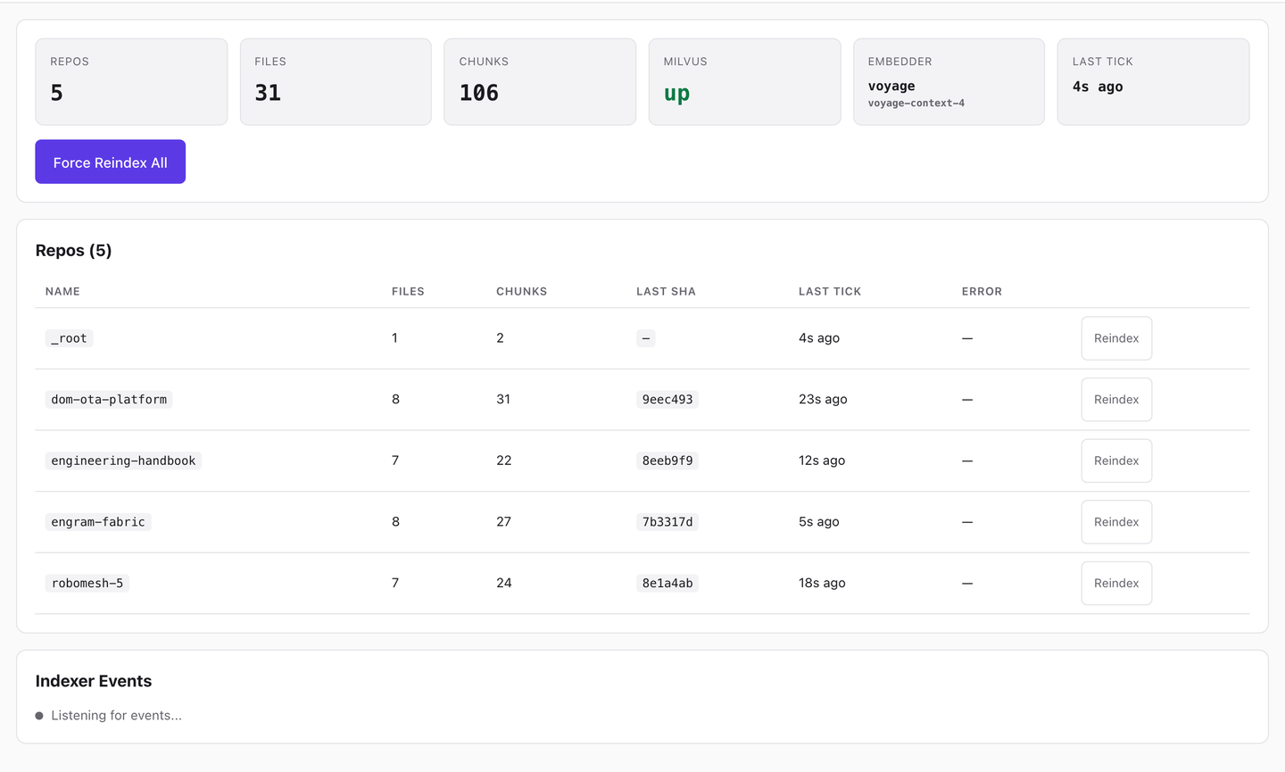Click the Repos total value 5
Screen dimensions: 1285x772
click(x=56, y=93)
